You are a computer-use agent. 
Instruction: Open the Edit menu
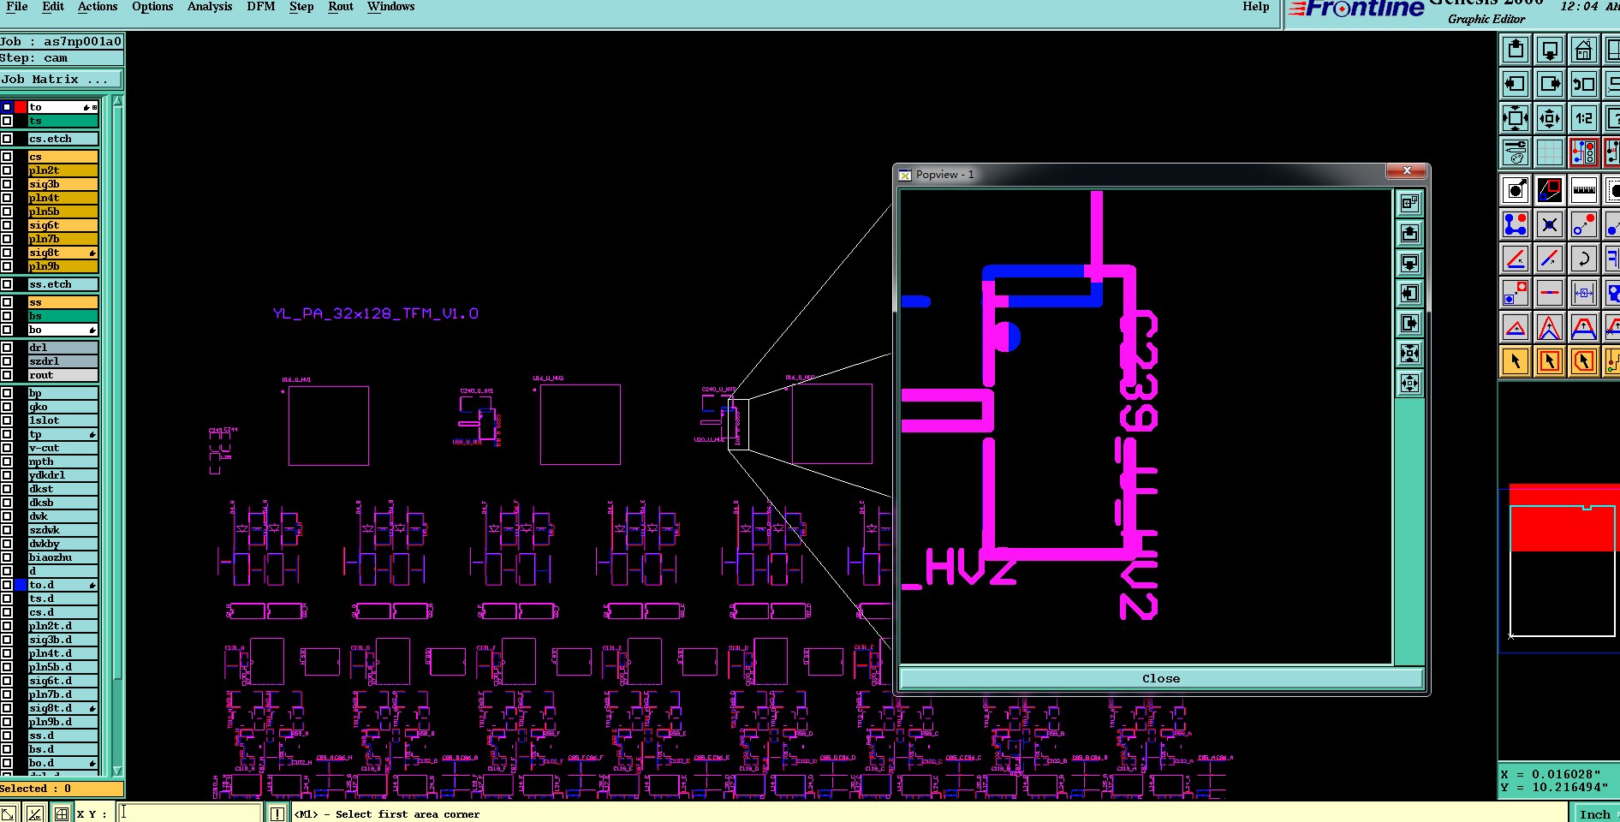53,7
